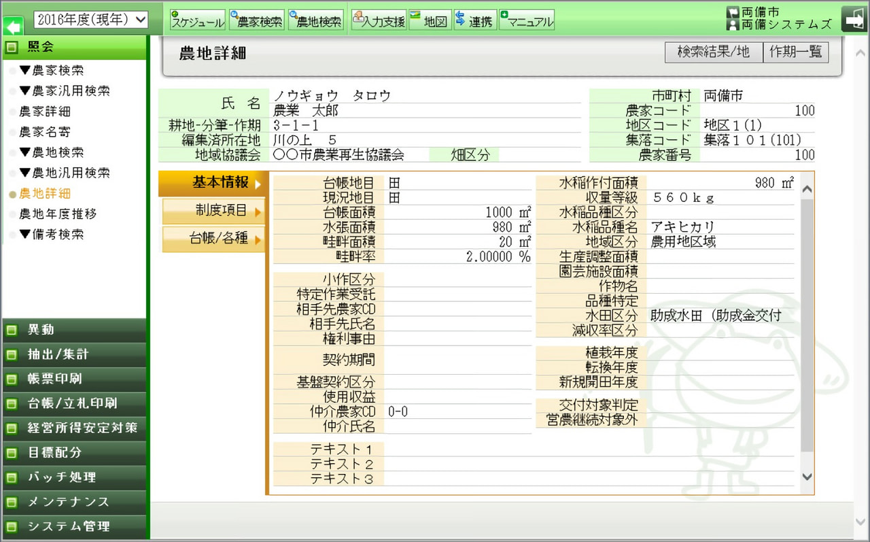The width and height of the screenshot is (870, 542).
Task: Expand the 異動 sidebar section
Action: pyautogui.click(x=73, y=330)
